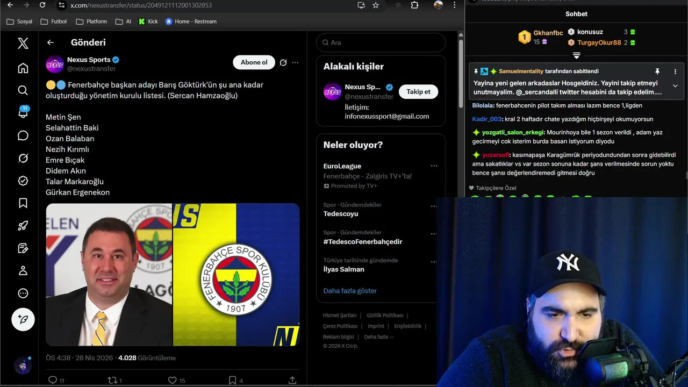Viewport: 688px width, 387px height.
Task: Click the X logo in the sidebar
Action: tap(23, 43)
